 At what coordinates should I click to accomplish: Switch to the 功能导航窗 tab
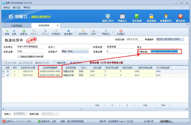point(17,26)
